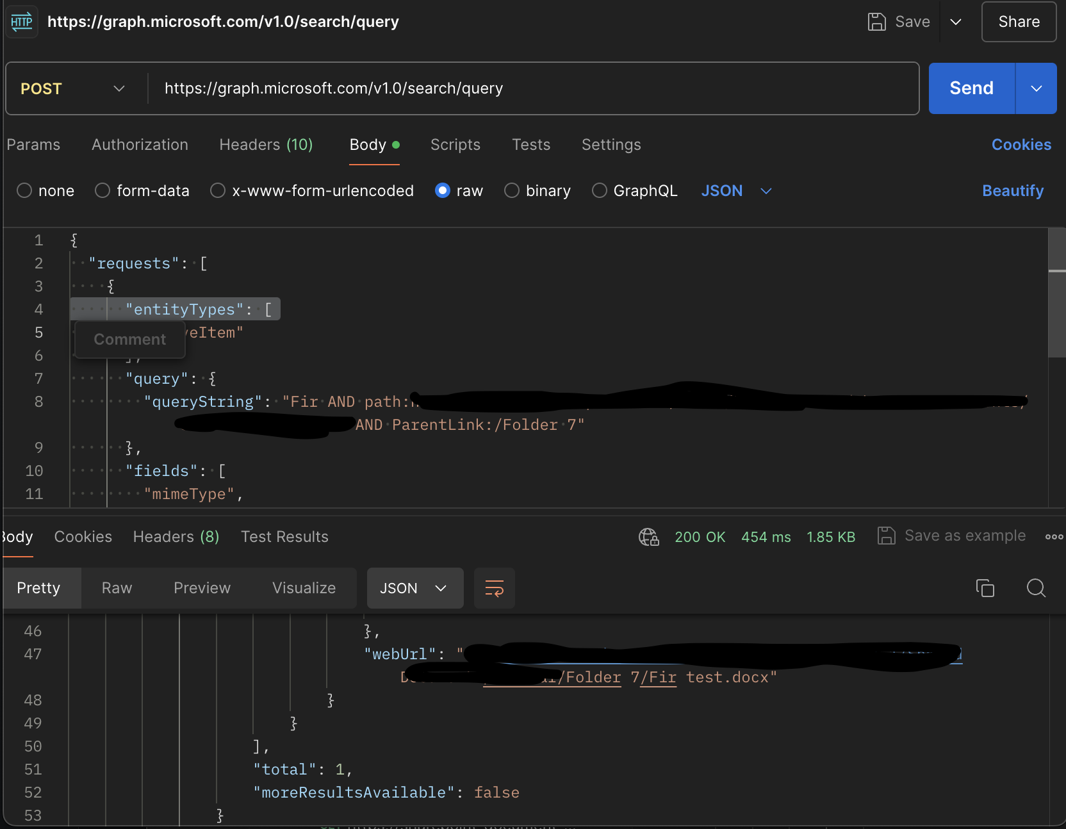Select the Preview response view
Viewport: 1066px width, 829px height.
202,588
